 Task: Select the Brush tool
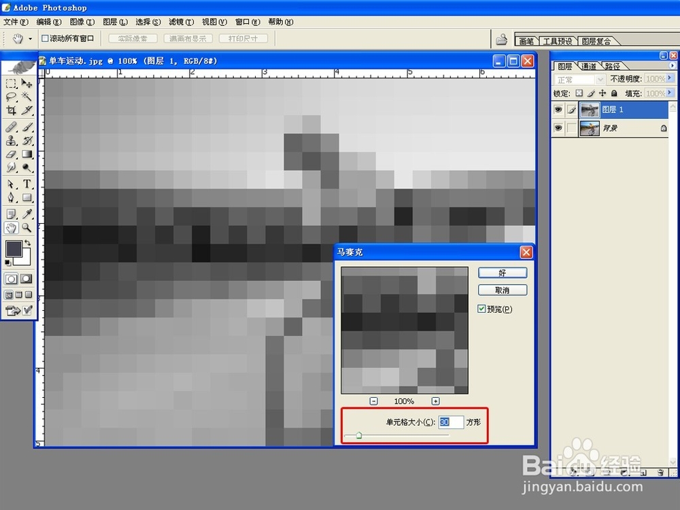[x=27, y=126]
